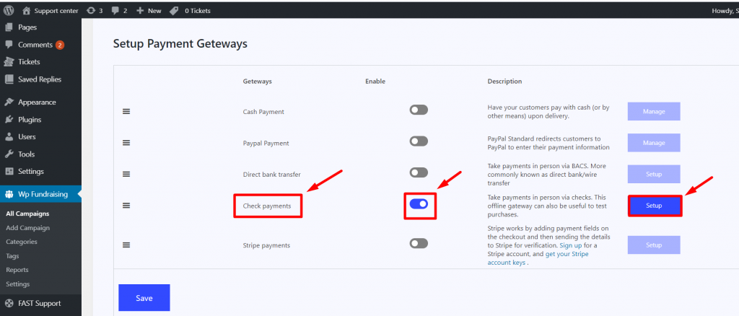This screenshot has height=316, width=739.
Task: Click the FAST Support lifebuoy icon
Action: pos(9,303)
